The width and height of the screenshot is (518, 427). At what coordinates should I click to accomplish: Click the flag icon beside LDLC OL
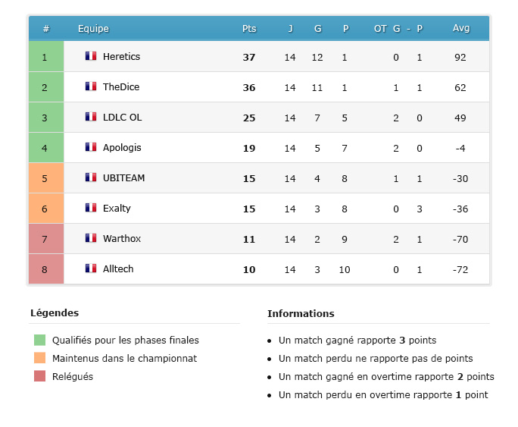91,117
